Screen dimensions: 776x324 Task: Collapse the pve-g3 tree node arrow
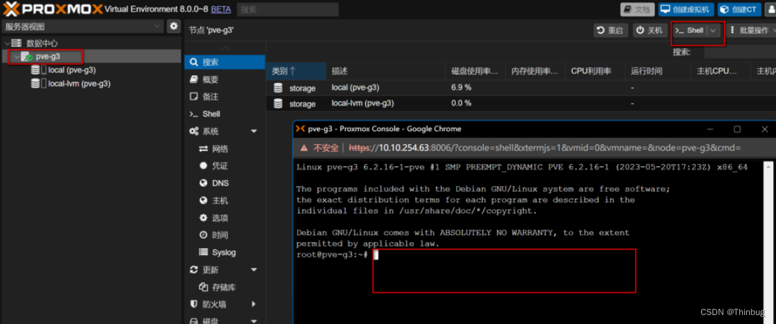pos(17,57)
